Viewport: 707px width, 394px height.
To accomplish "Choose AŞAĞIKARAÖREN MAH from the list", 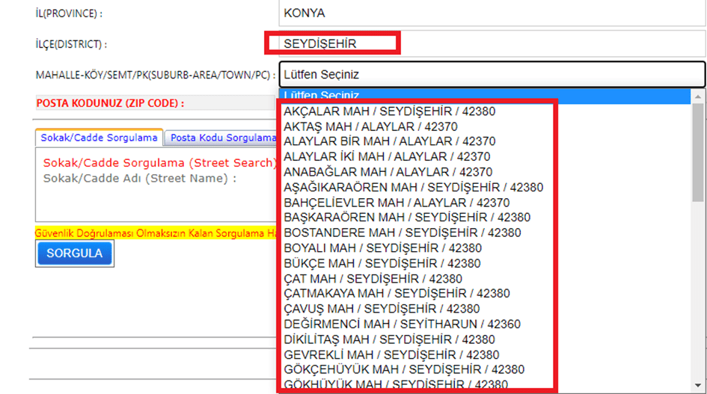I will click(x=413, y=187).
